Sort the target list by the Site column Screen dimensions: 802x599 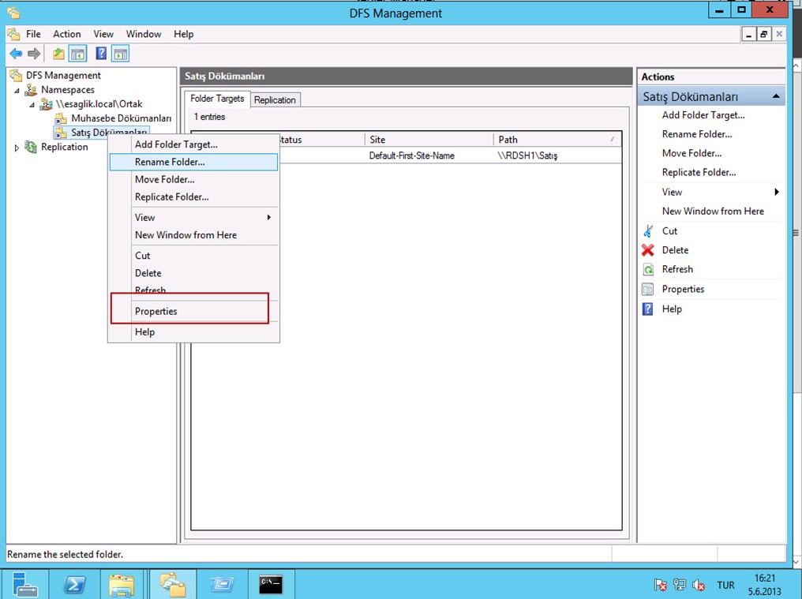(429, 140)
